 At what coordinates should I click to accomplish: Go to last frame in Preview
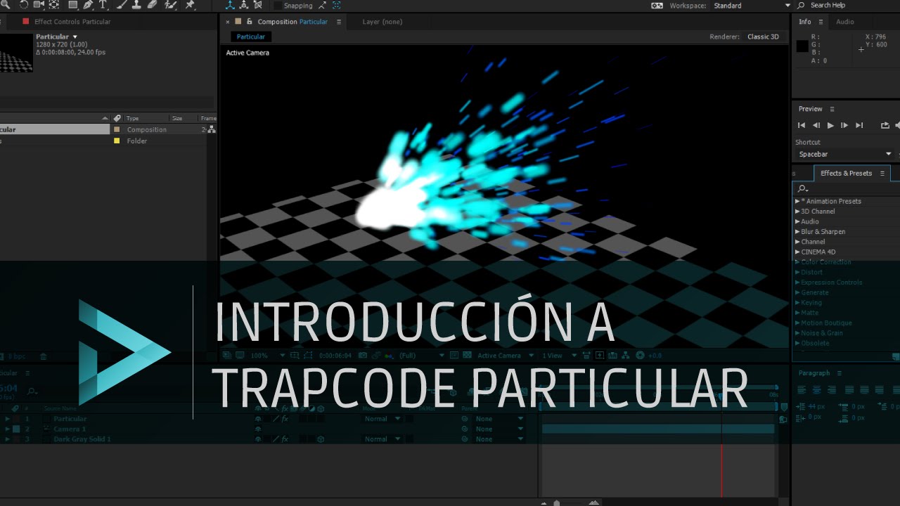(859, 125)
